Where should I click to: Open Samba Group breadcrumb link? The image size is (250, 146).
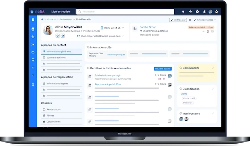[x=66, y=19]
